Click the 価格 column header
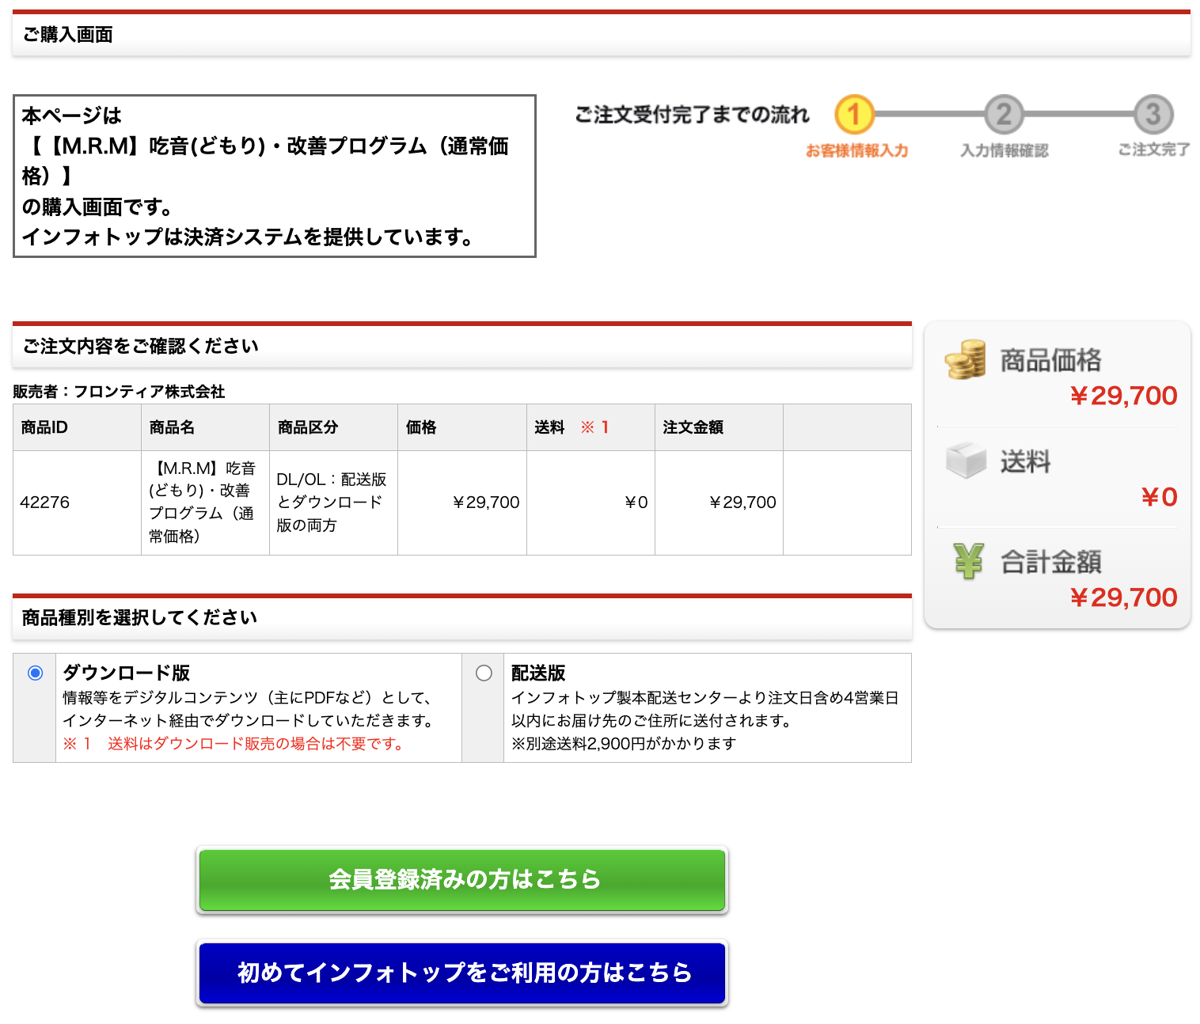The height and width of the screenshot is (1024, 1200). [462, 427]
